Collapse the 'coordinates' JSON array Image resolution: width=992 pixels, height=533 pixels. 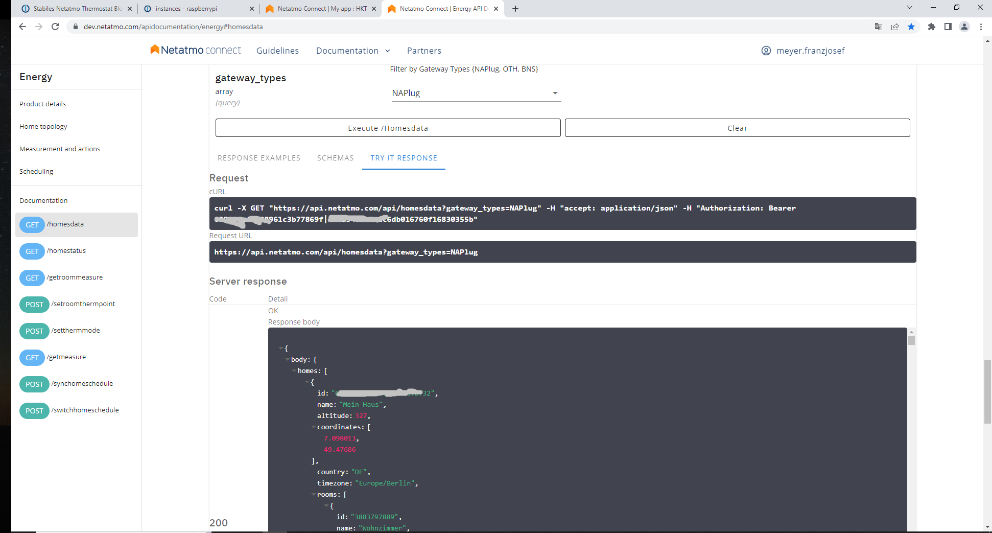coord(314,427)
